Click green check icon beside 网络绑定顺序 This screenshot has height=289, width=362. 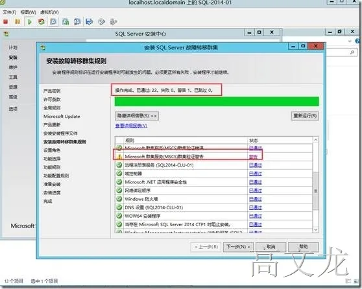coord(119,191)
